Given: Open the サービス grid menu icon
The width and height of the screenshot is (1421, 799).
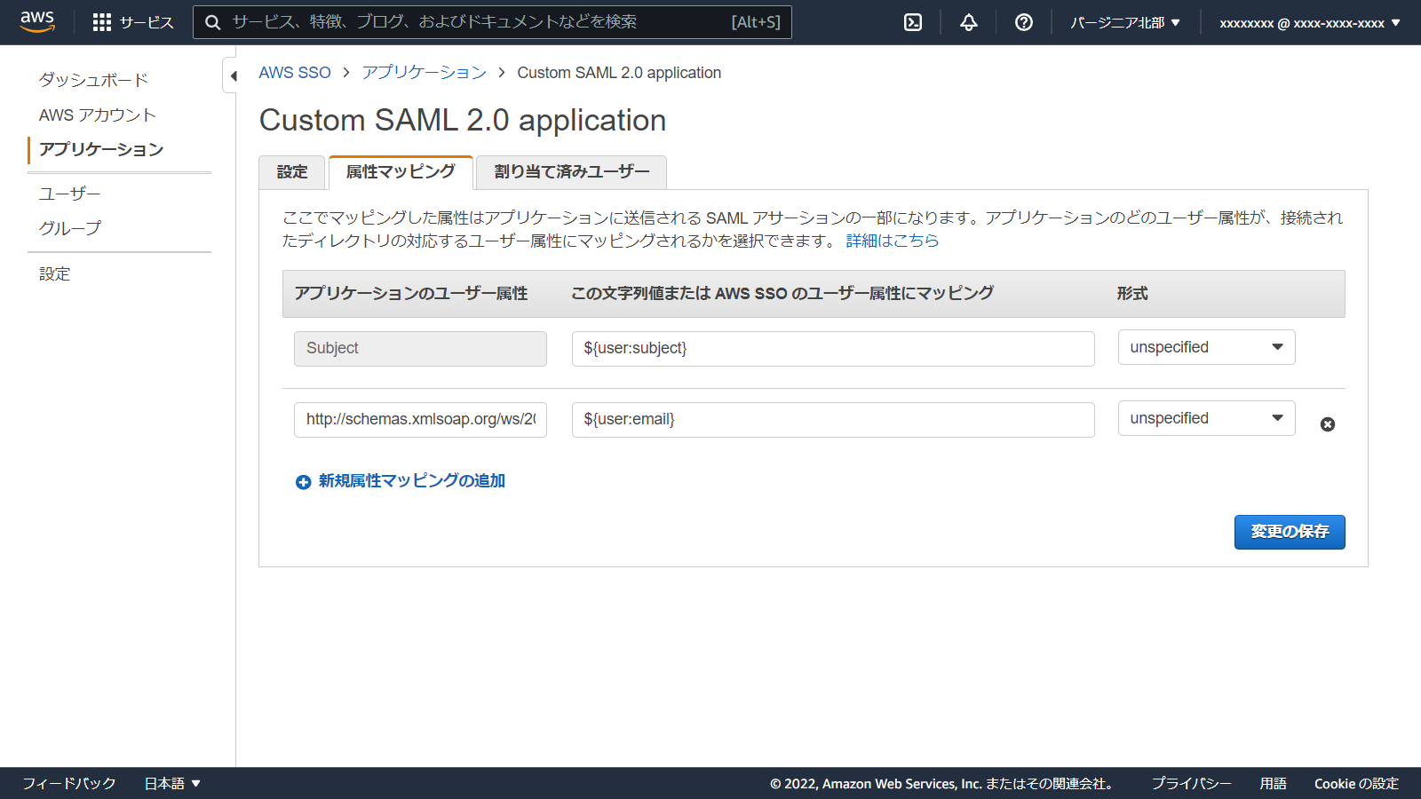Looking at the screenshot, I should coord(102,22).
